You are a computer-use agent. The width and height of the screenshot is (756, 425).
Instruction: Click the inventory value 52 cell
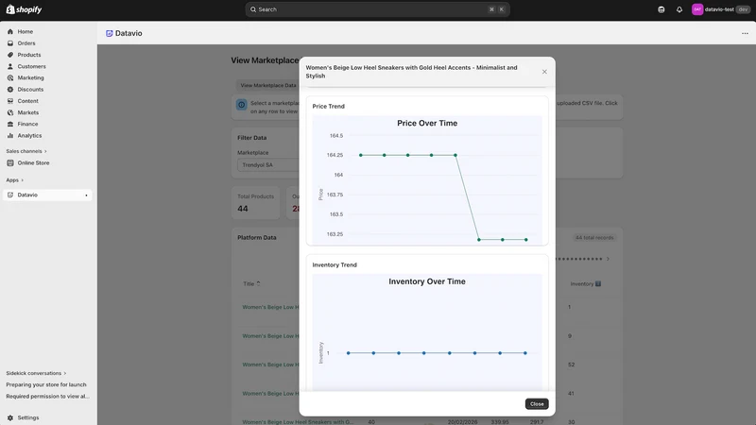[571, 365]
